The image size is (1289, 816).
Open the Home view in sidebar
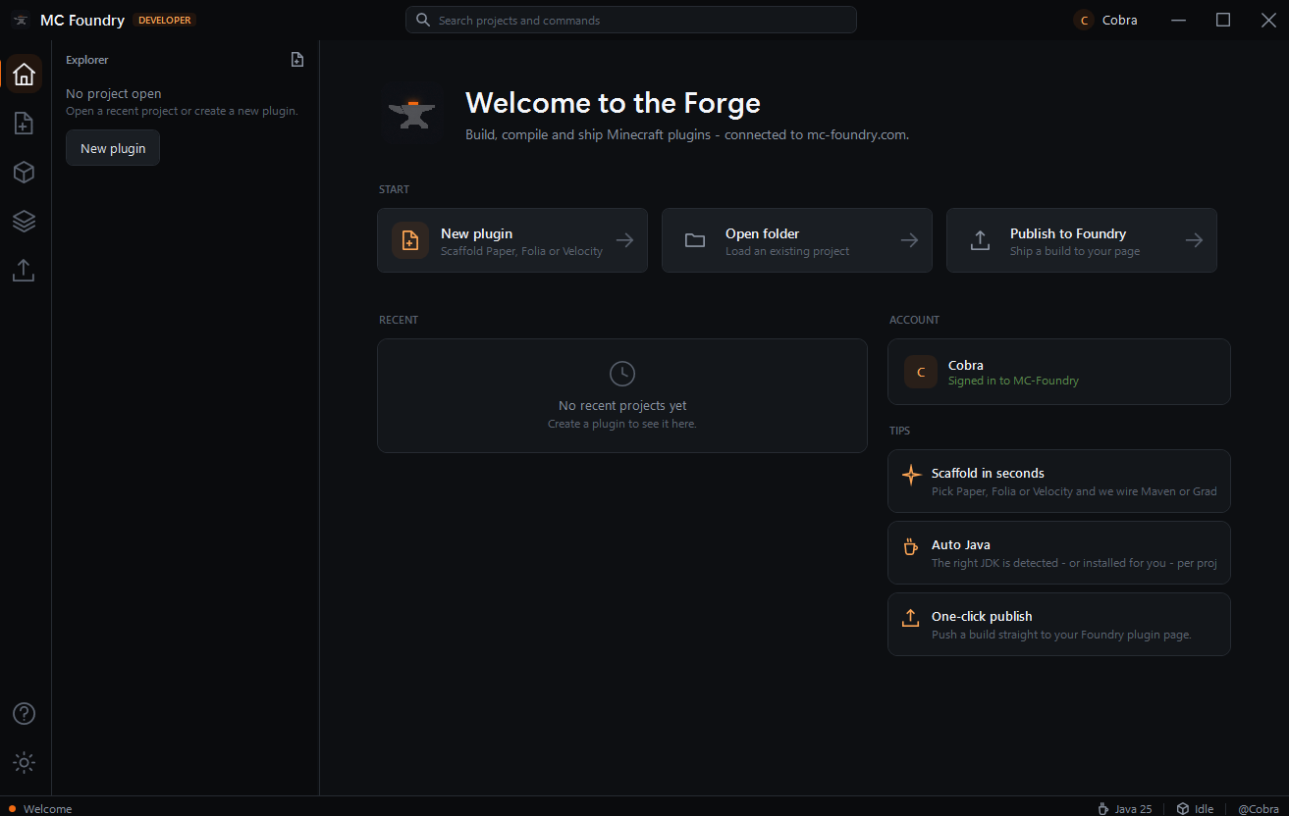click(x=25, y=74)
